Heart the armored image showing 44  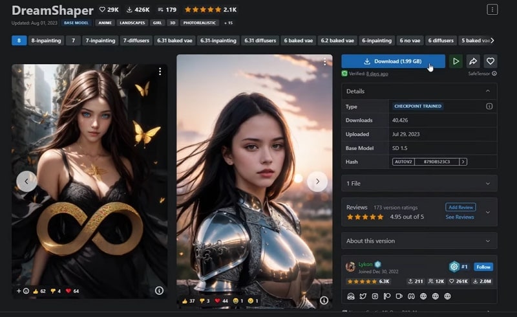[x=221, y=301]
